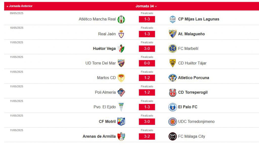The width and height of the screenshot is (259, 146).
Task: Click the CP Mijas Las Lagunas crest
Action: coord(172,19)
